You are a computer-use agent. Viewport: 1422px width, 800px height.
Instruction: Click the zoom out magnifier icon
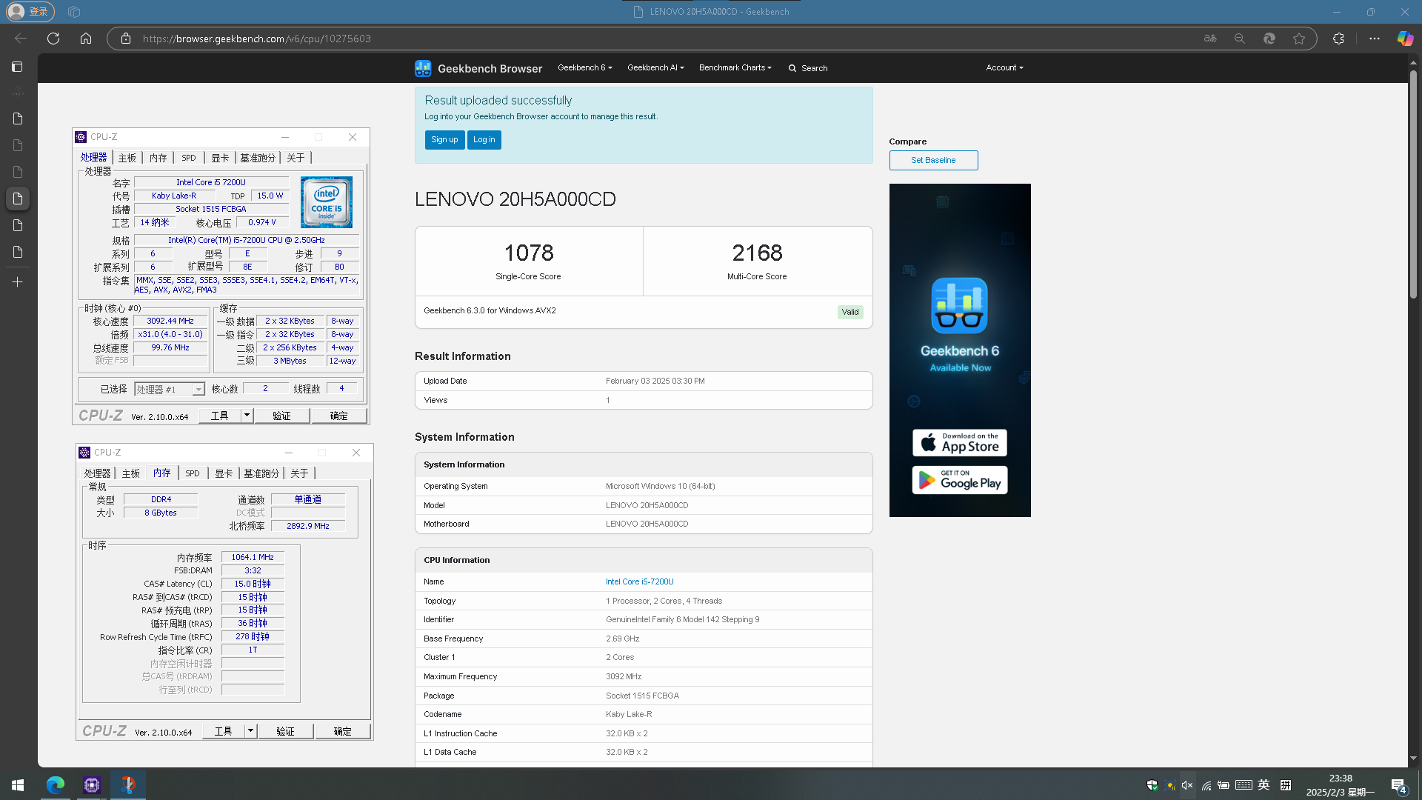pos(1239,39)
